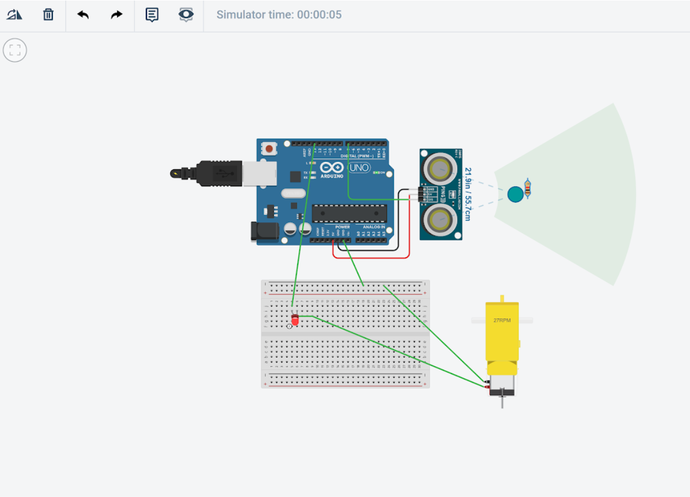Click the redo arrow icon
Viewport: 690px width, 497px height.
pos(116,15)
